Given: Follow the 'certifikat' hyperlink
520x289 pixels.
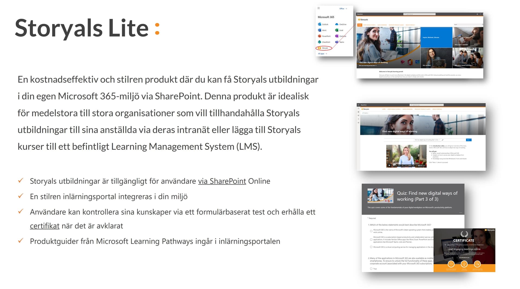Looking at the screenshot, I should coord(45,226).
